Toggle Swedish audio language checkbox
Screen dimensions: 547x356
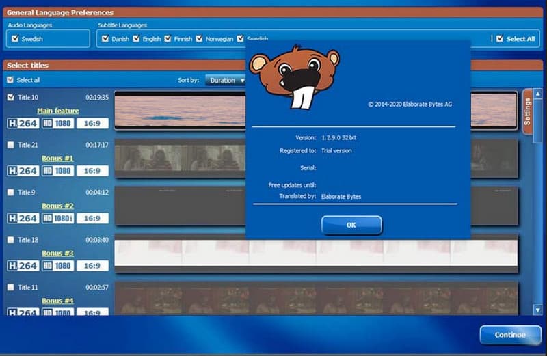click(14, 39)
